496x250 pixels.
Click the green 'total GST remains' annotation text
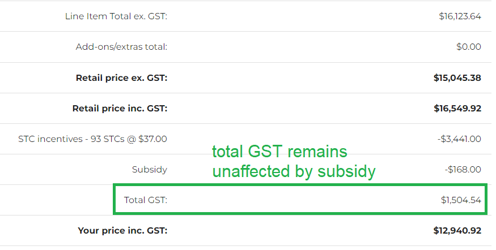click(279, 152)
